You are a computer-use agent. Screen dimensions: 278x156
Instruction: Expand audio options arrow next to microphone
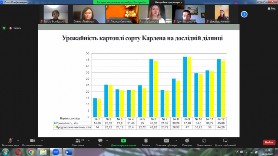click(18, 141)
